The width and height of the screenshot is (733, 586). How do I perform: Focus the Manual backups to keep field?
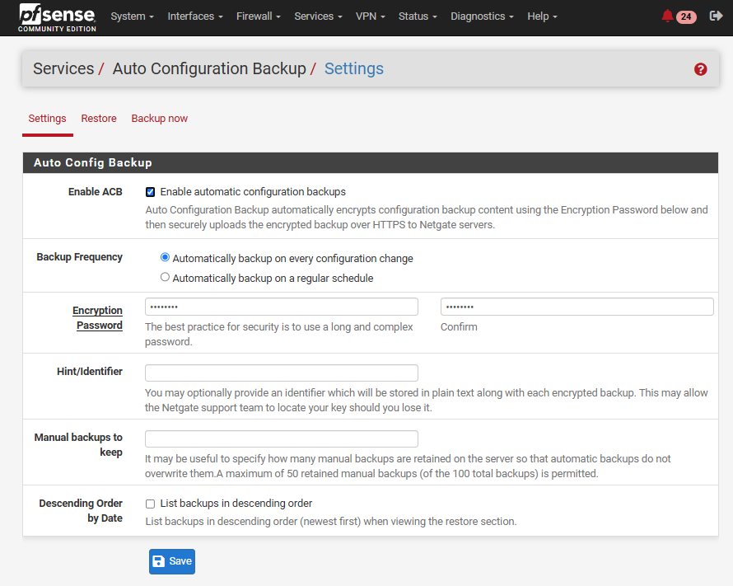(x=282, y=438)
